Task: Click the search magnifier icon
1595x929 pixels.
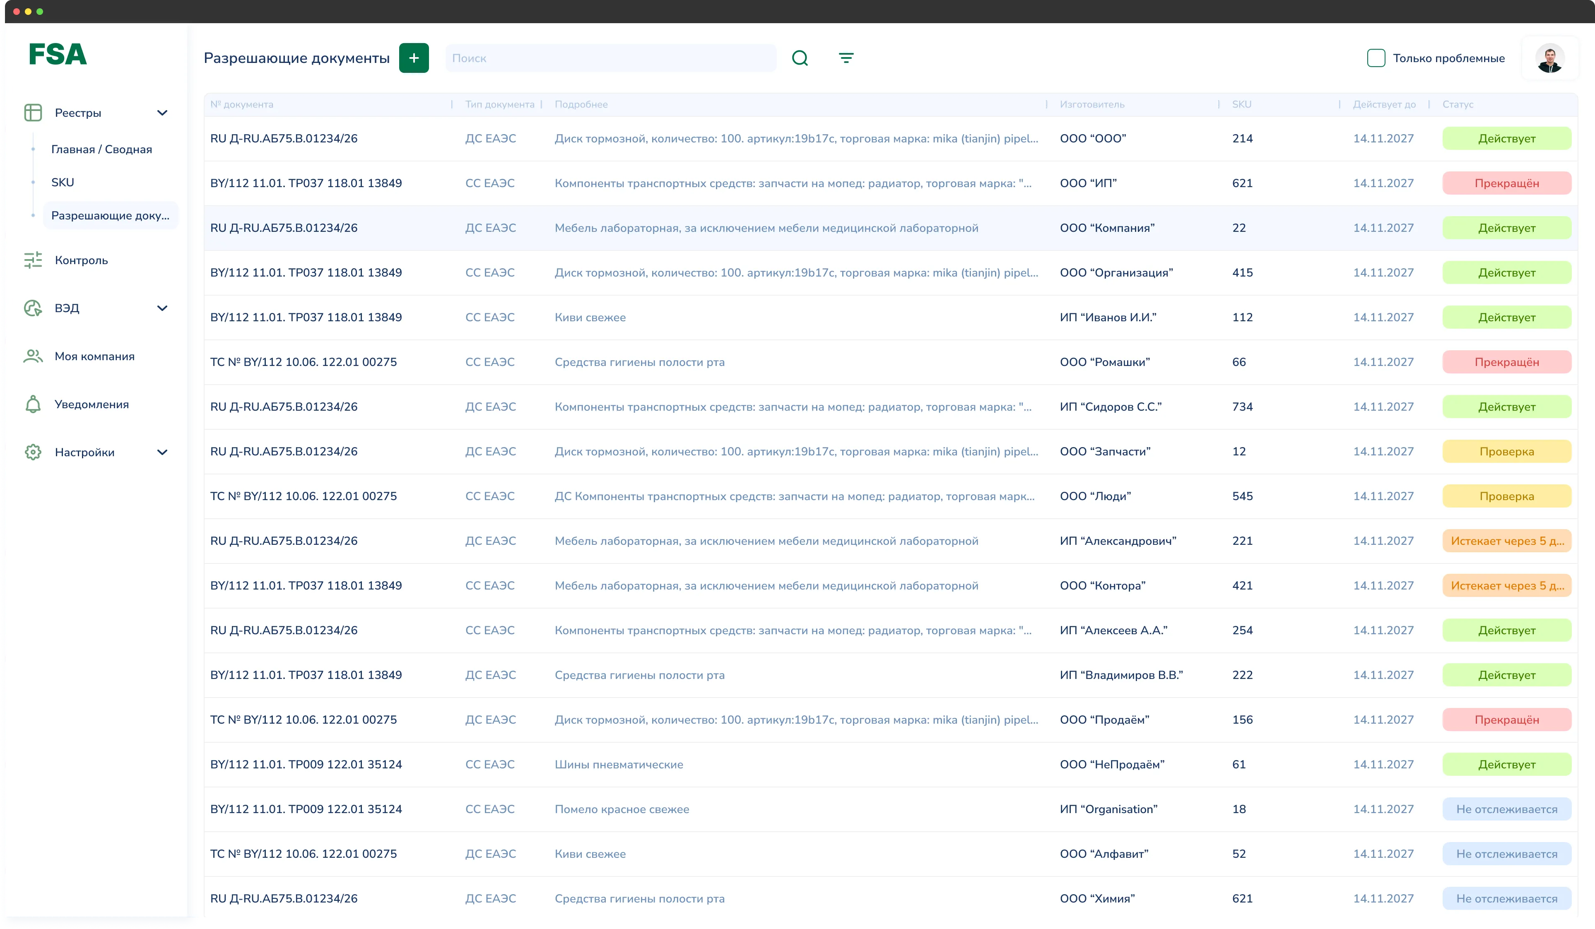Action: (x=800, y=58)
